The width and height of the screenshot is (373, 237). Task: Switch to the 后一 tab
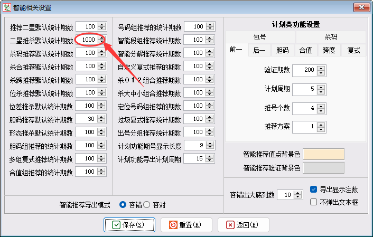(259, 51)
